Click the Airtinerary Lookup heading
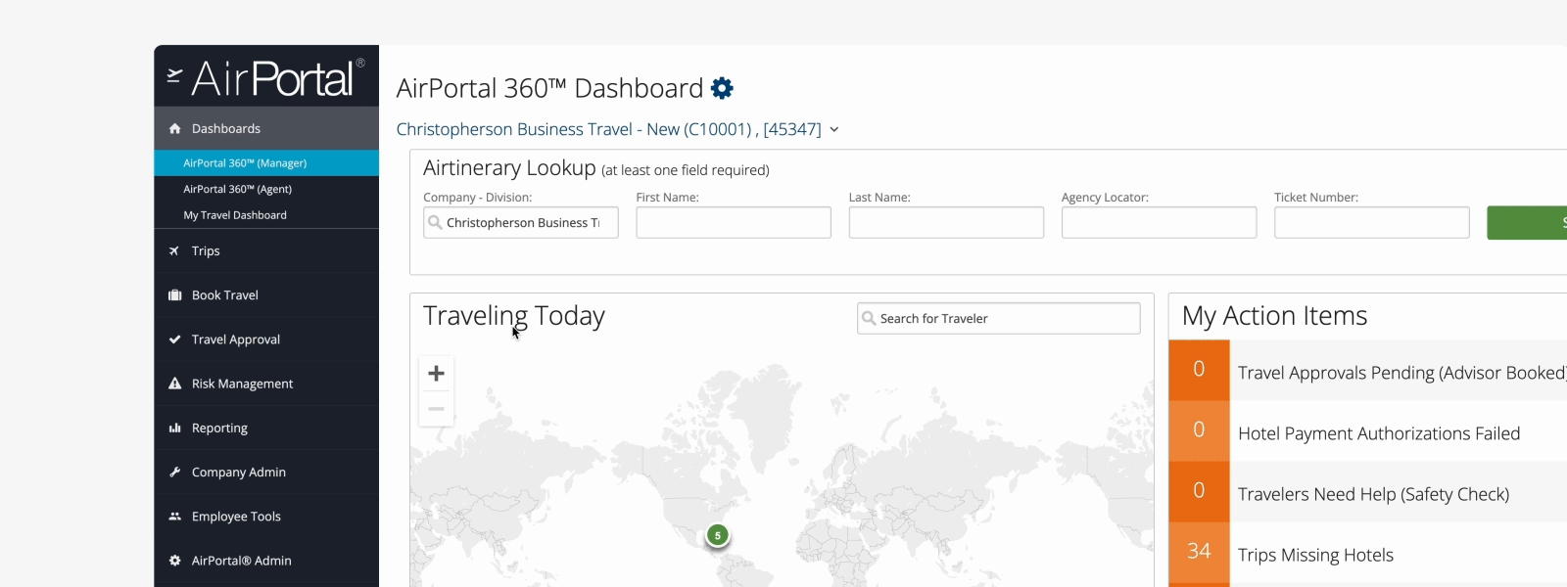Screen dimensions: 1567x587 (x=509, y=168)
